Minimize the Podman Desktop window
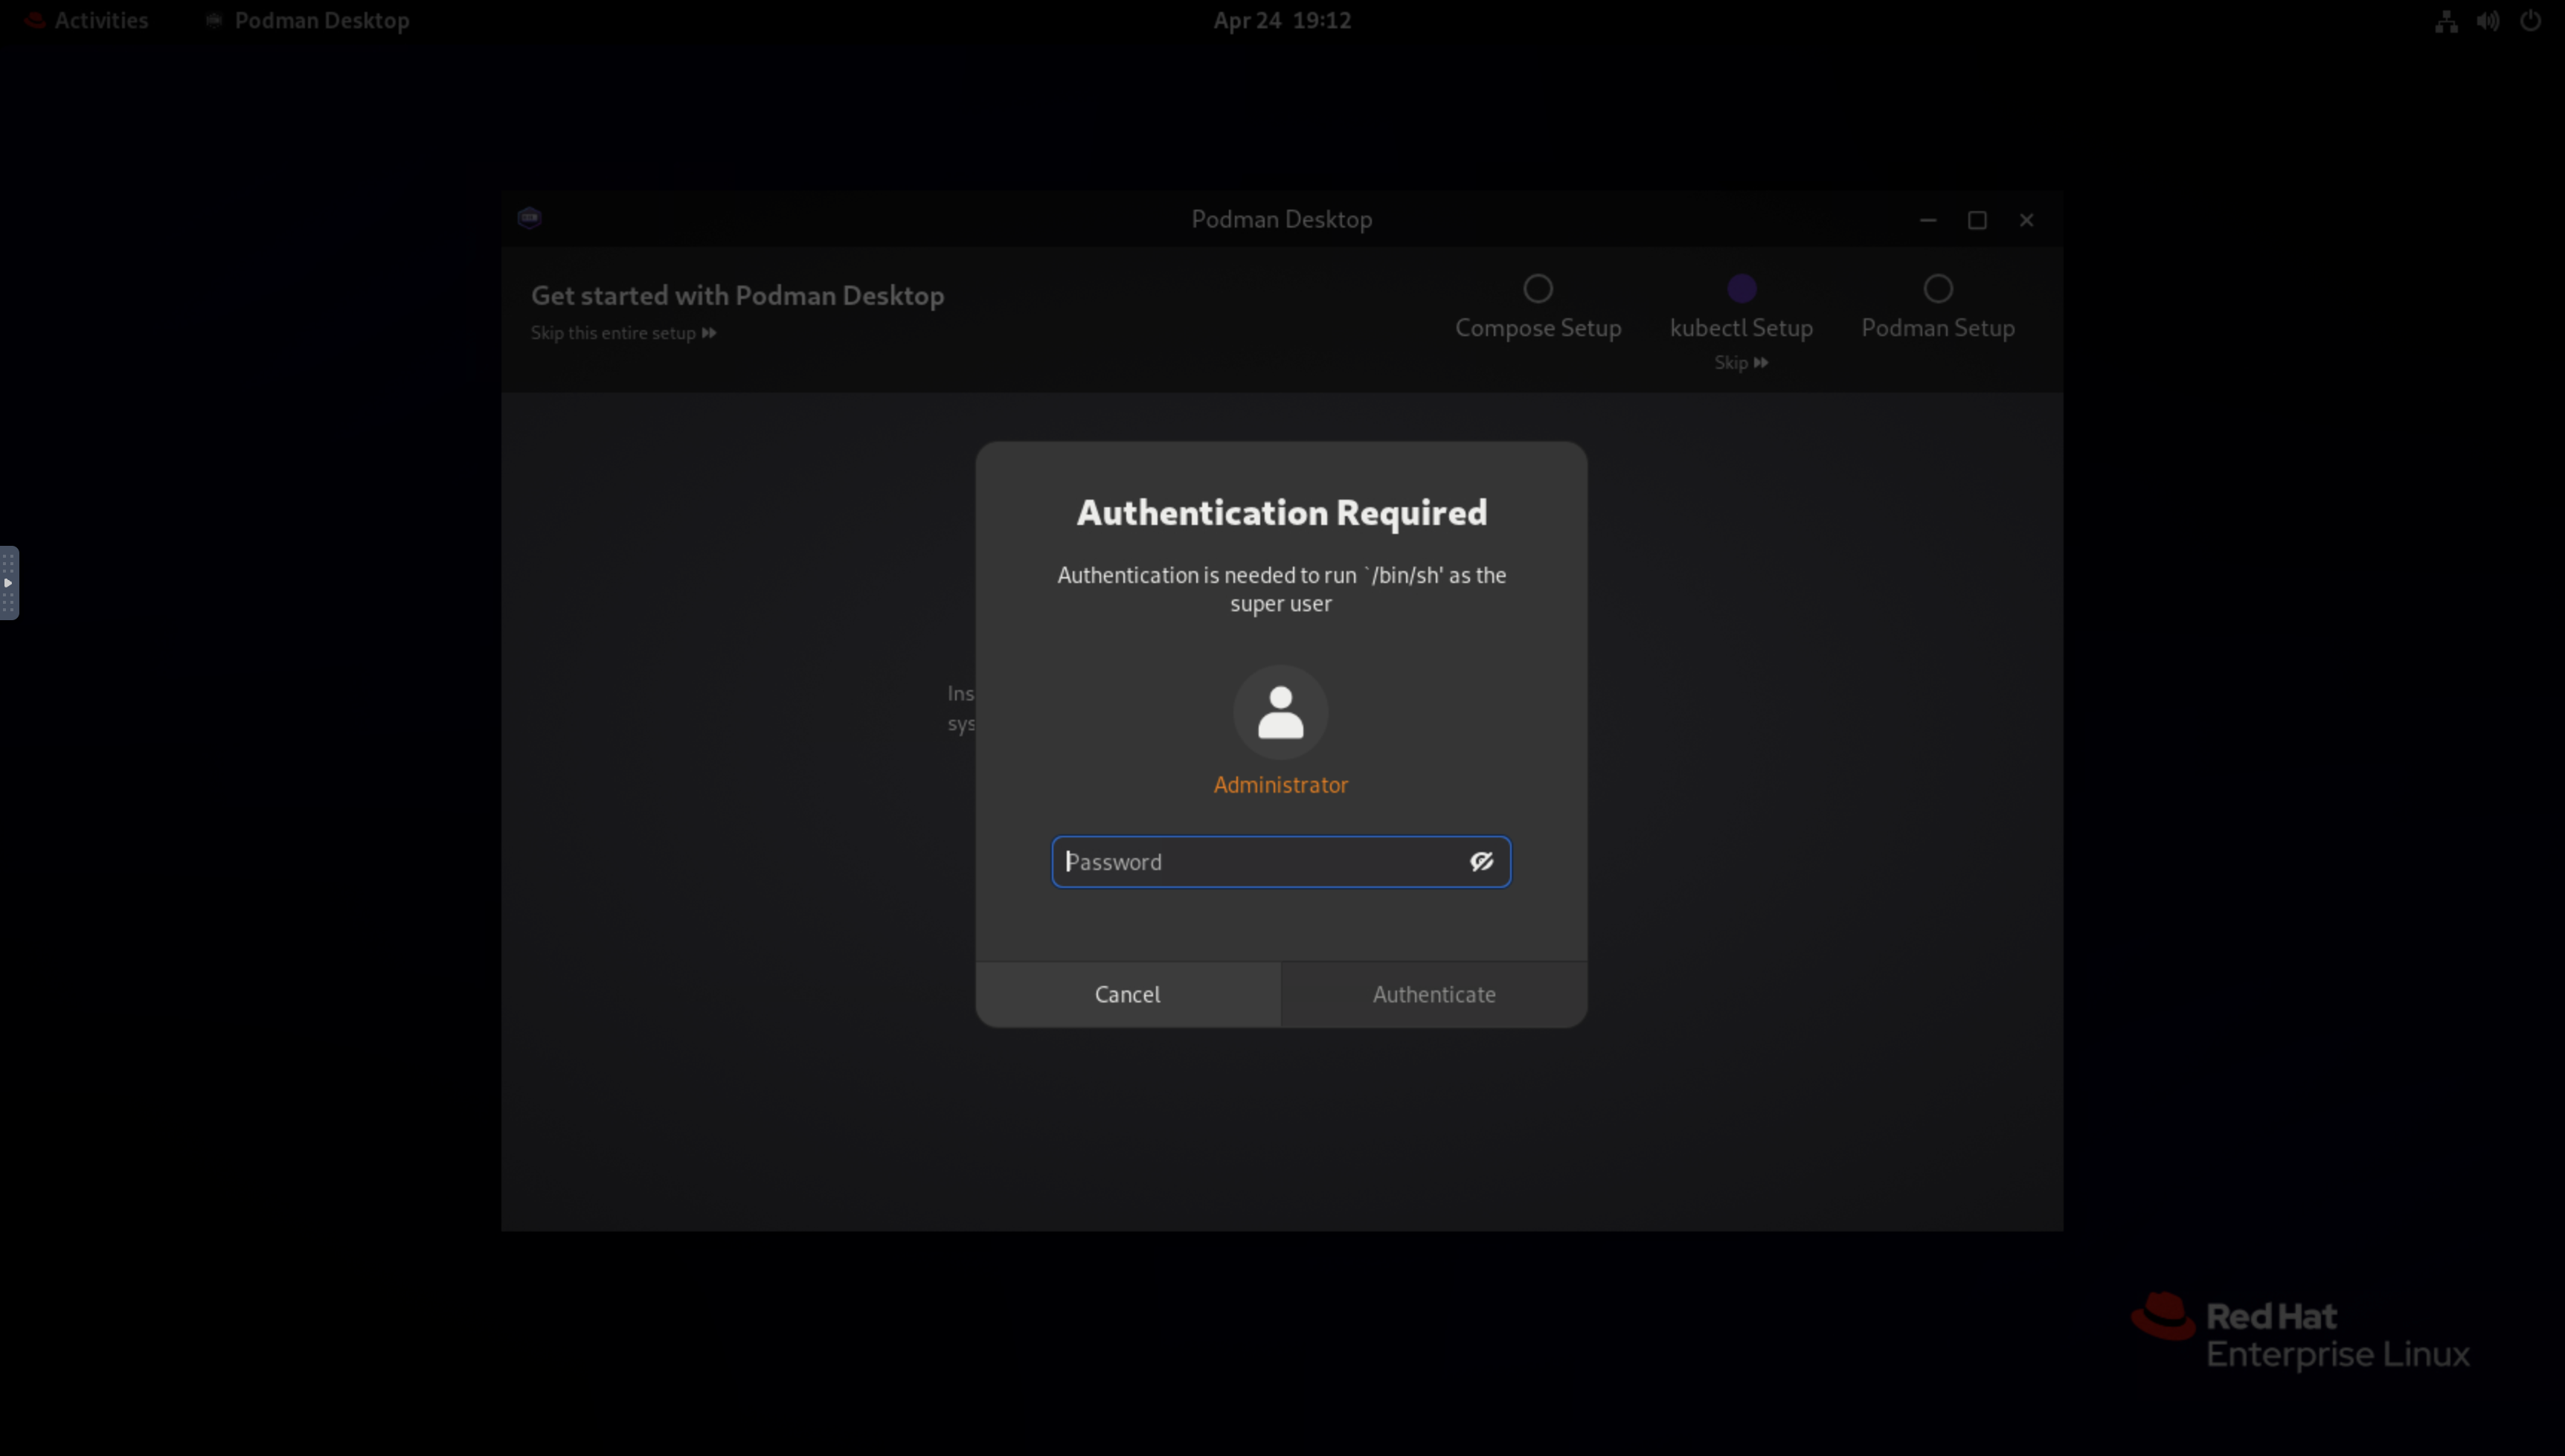Viewport: 2565px width, 1456px height. coord(1927,220)
